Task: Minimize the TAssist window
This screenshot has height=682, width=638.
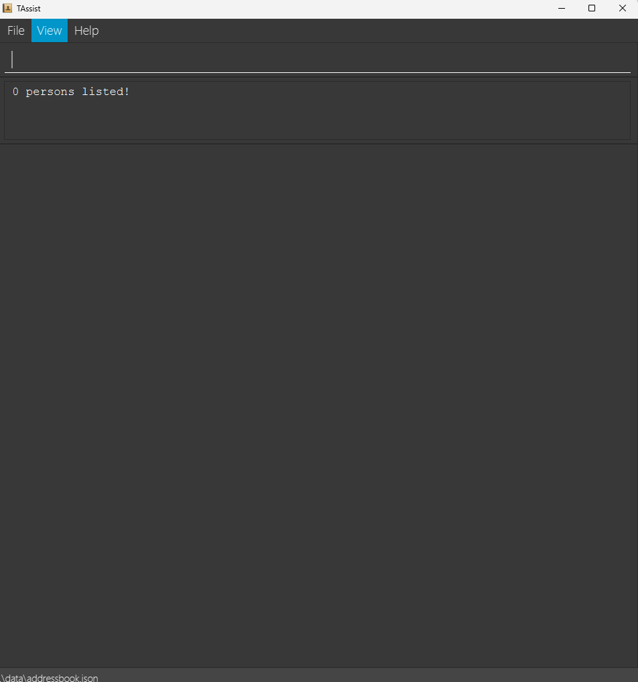Action: tap(562, 8)
